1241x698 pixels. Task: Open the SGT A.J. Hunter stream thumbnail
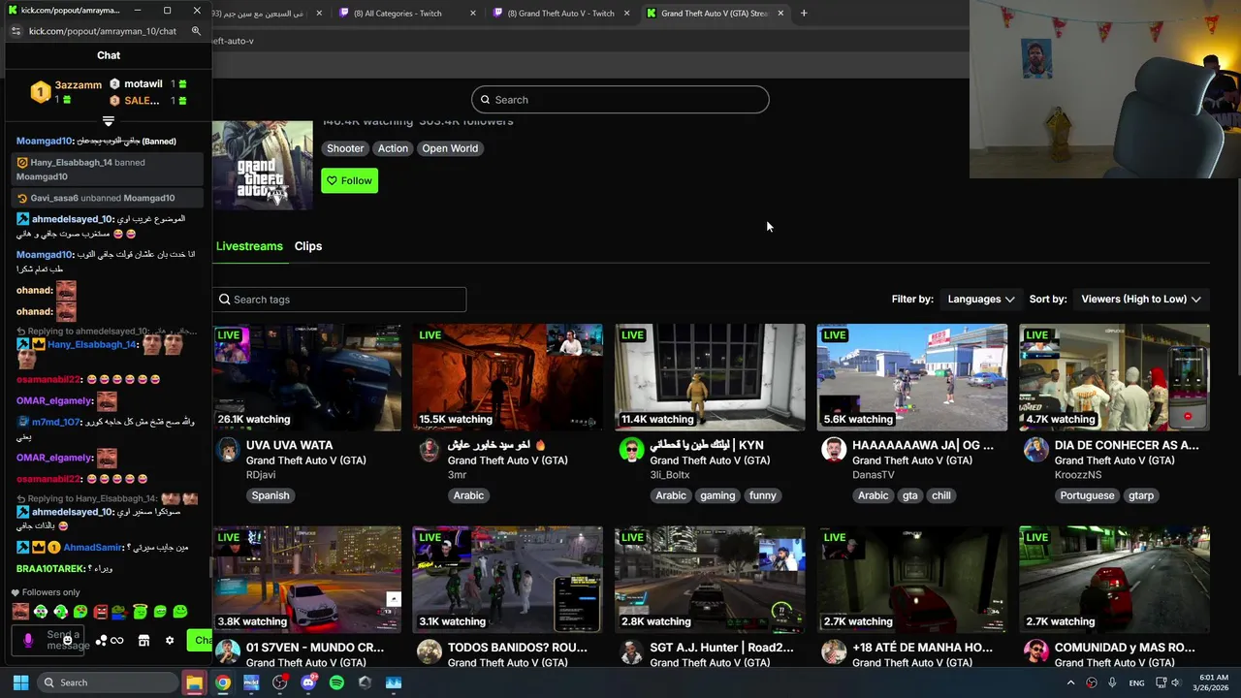click(710, 580)
